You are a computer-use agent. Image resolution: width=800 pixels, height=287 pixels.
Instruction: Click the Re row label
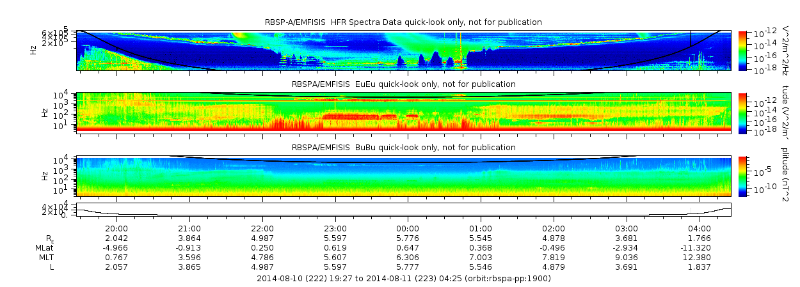pyautogui.click(x=49, y=238)
